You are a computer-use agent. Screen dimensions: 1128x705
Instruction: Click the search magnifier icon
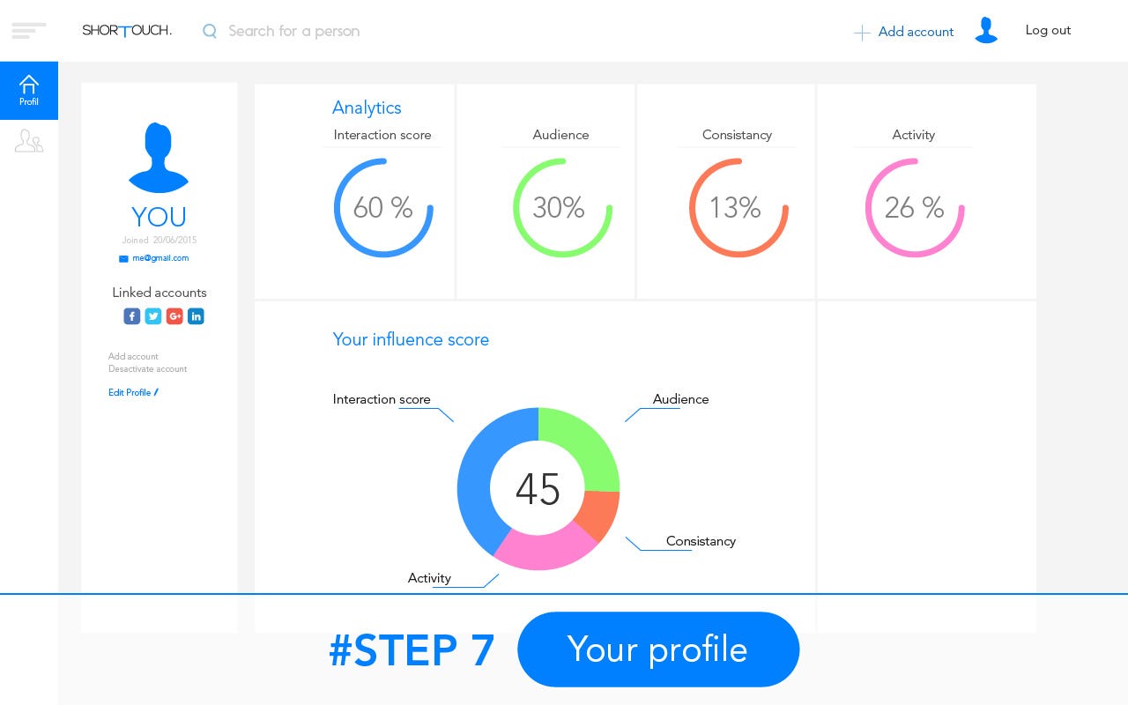pyautogui.click(x=210, y=31)
